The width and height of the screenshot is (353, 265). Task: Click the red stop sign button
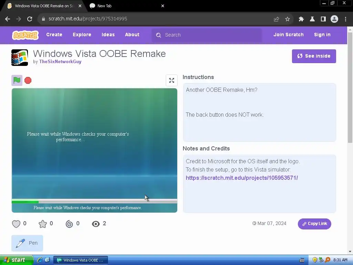[x=28, y=80]
